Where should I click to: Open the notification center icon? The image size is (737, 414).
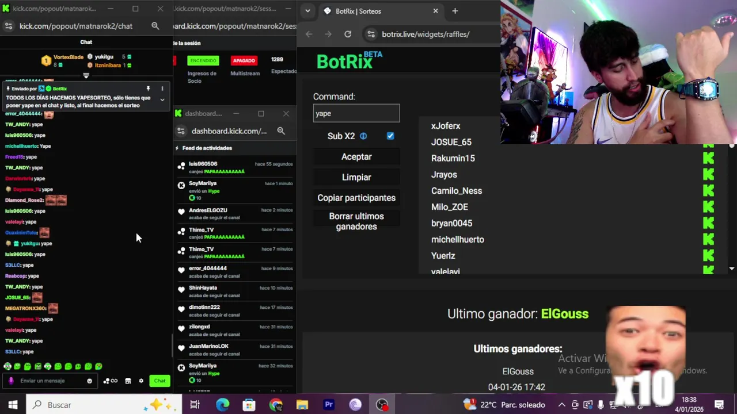point(719,405)
